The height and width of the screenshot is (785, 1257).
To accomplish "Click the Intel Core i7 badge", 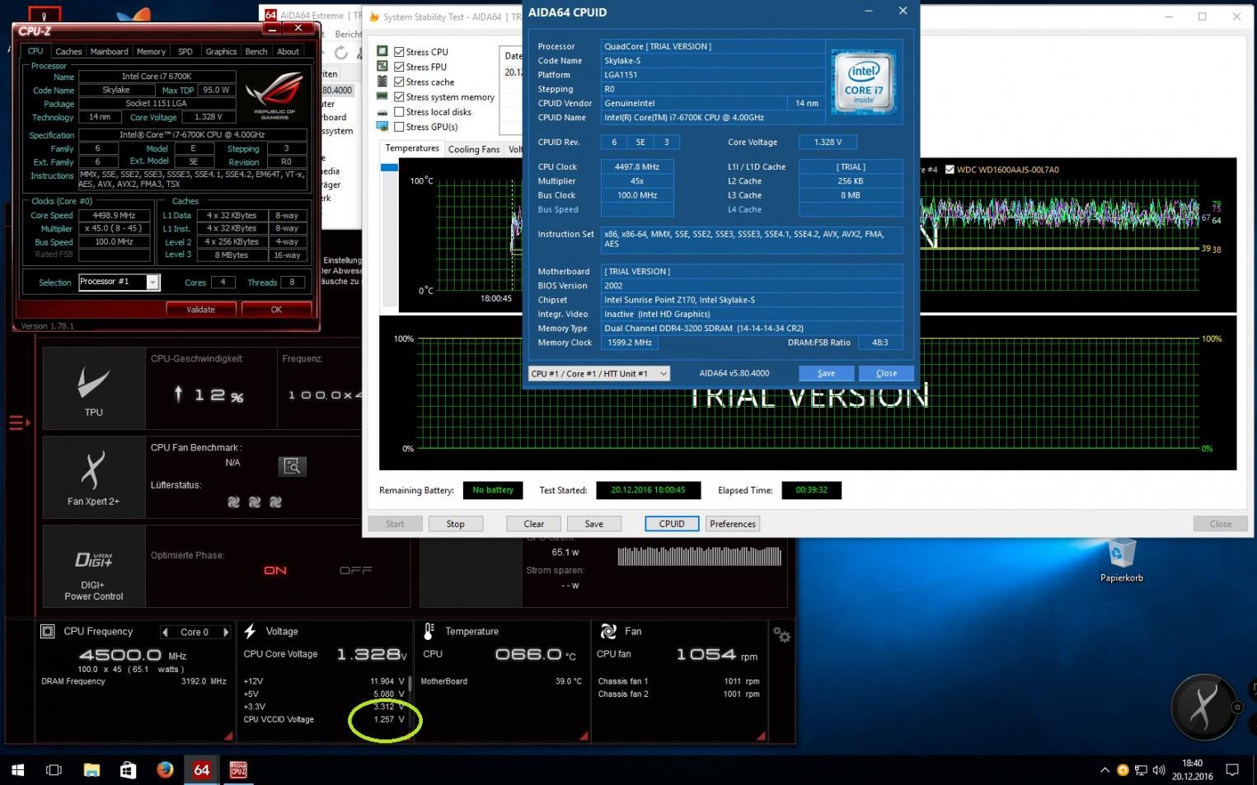I will click(864, 82).
